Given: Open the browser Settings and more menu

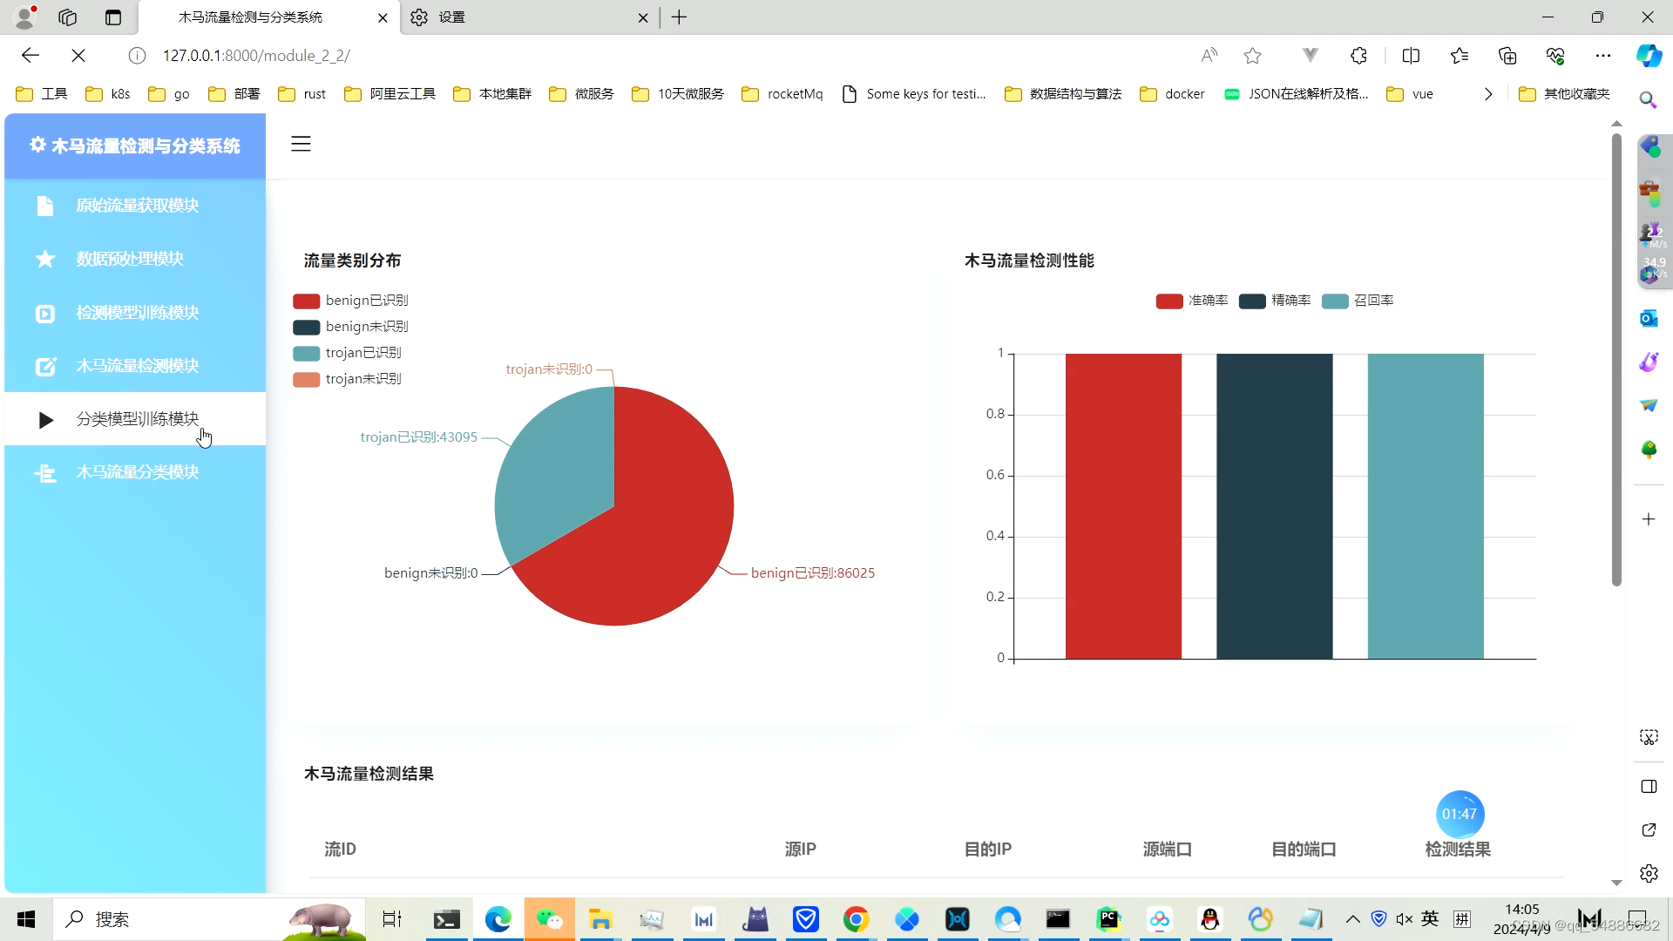Looking at the screenshot, I should pos(1603,56).
